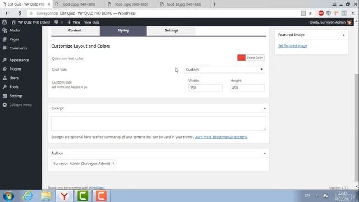The image size is (359, 202).
Task: Close the Edit Quiz browser tab
Action: tap(49, 4)
